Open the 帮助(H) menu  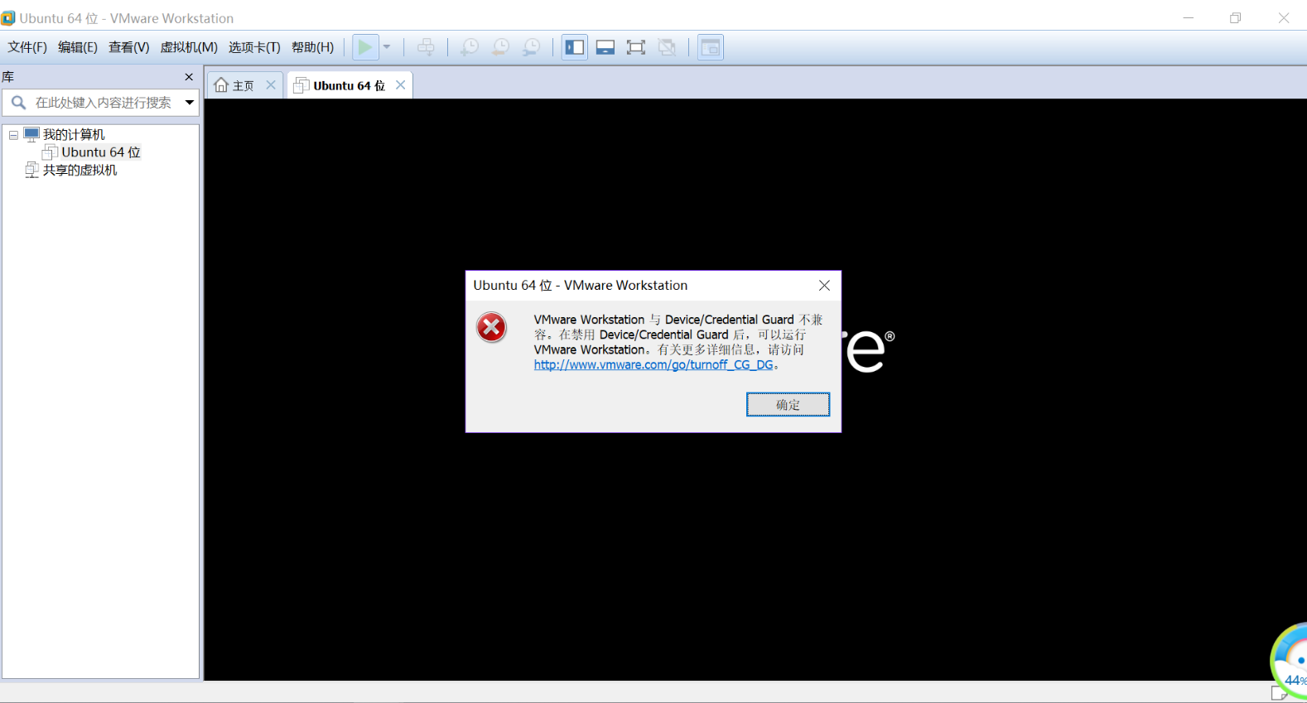pyautogui.click(x=313, y=47)
